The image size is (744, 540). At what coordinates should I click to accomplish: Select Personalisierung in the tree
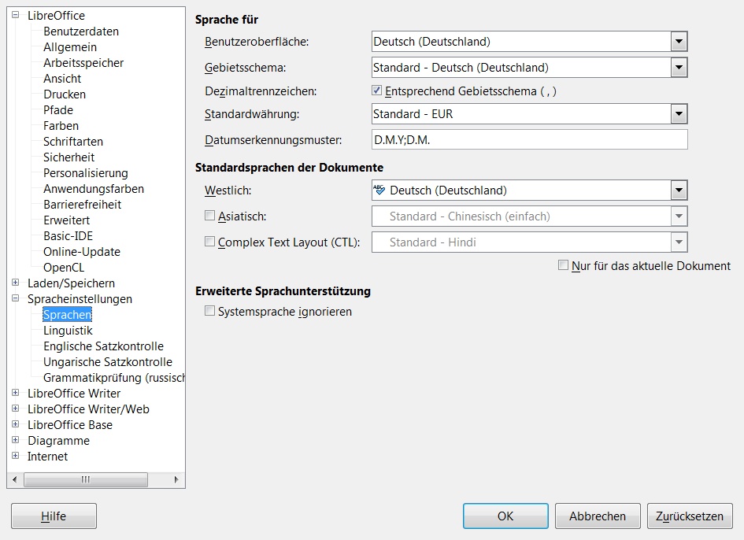[x=85, y=172]
